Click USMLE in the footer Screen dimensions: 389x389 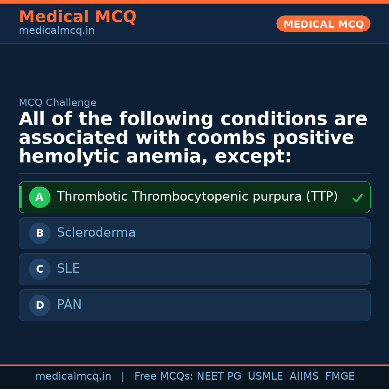(265, 376)
